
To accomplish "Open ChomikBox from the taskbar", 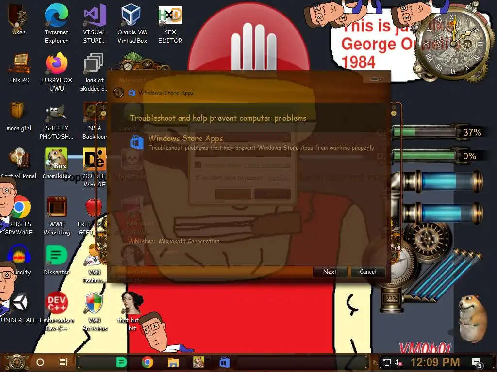I will 199,362.
